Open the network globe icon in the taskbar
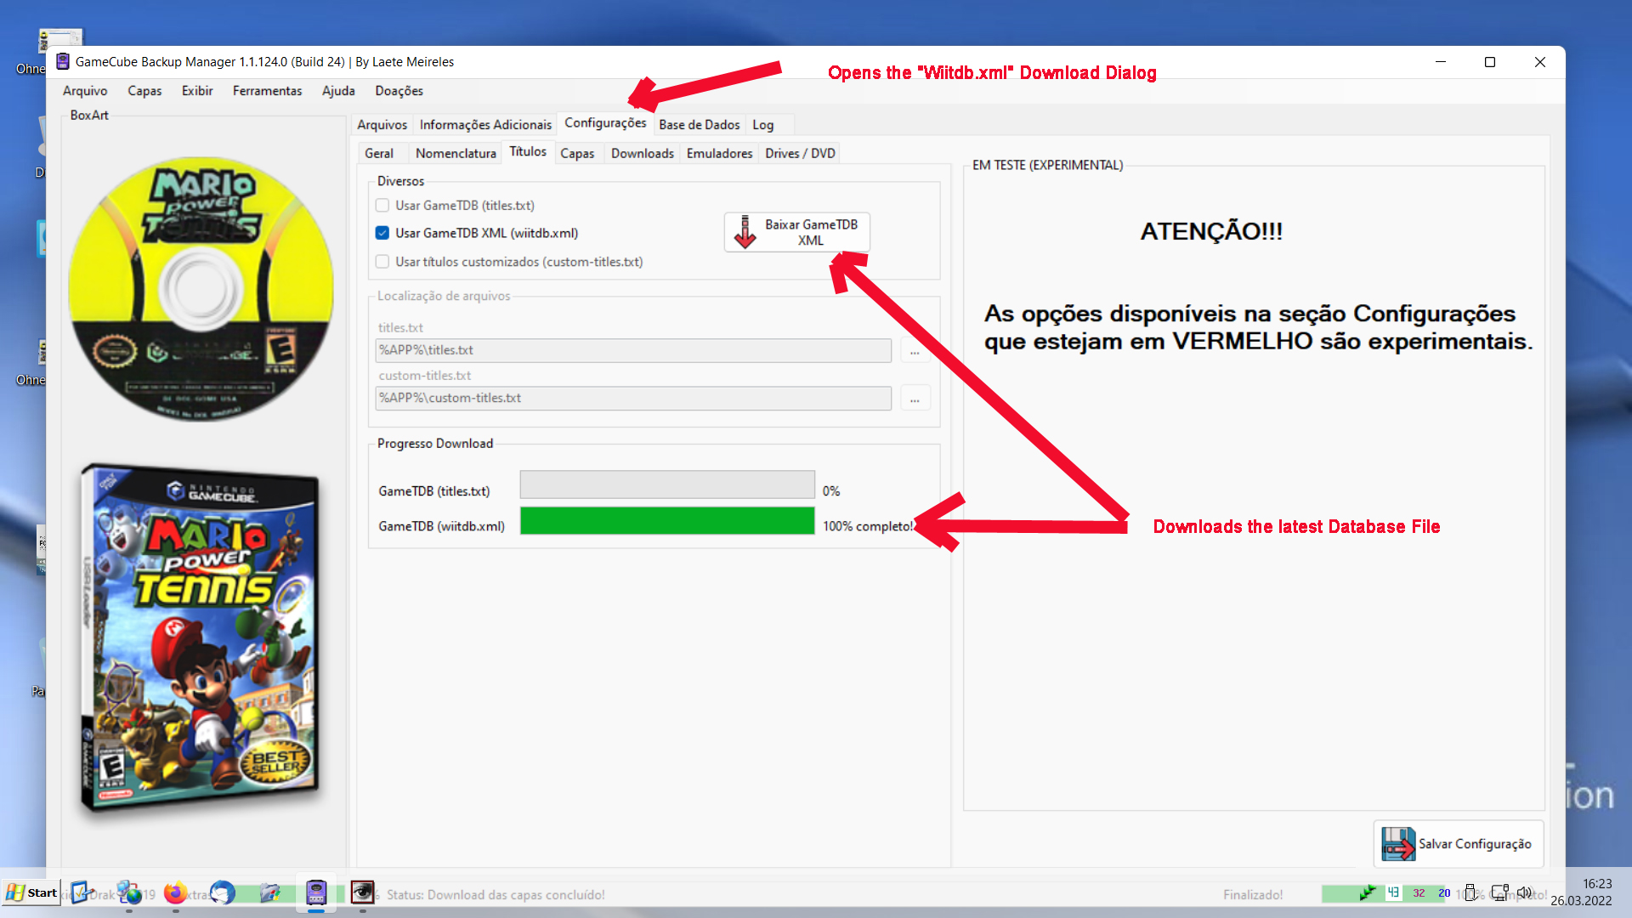1632x918 pixels. click(129, 892)
